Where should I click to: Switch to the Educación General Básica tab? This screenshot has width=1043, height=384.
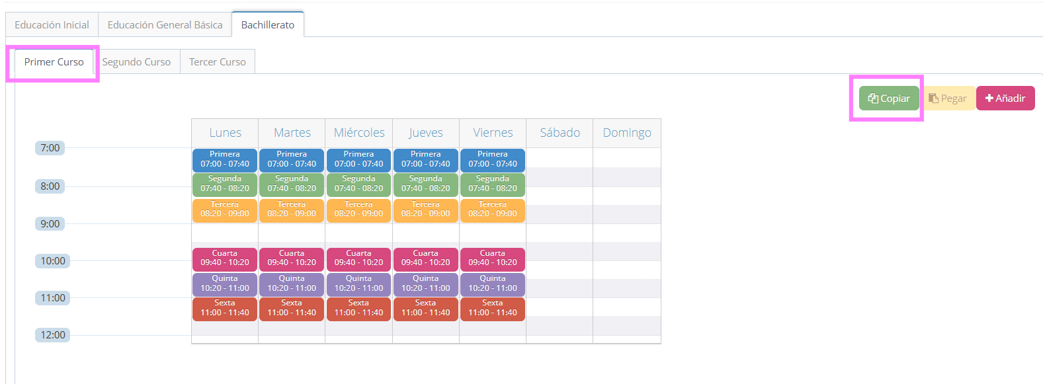click(165, 24)
